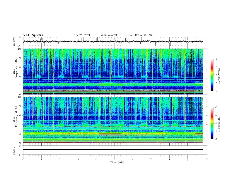Click the "VLF Spectra" plot title

33,35
